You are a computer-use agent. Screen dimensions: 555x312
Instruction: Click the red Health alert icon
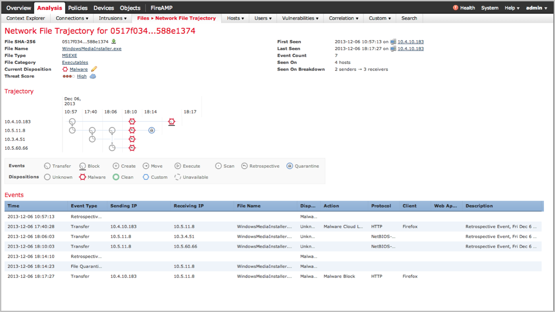point(455,8)
